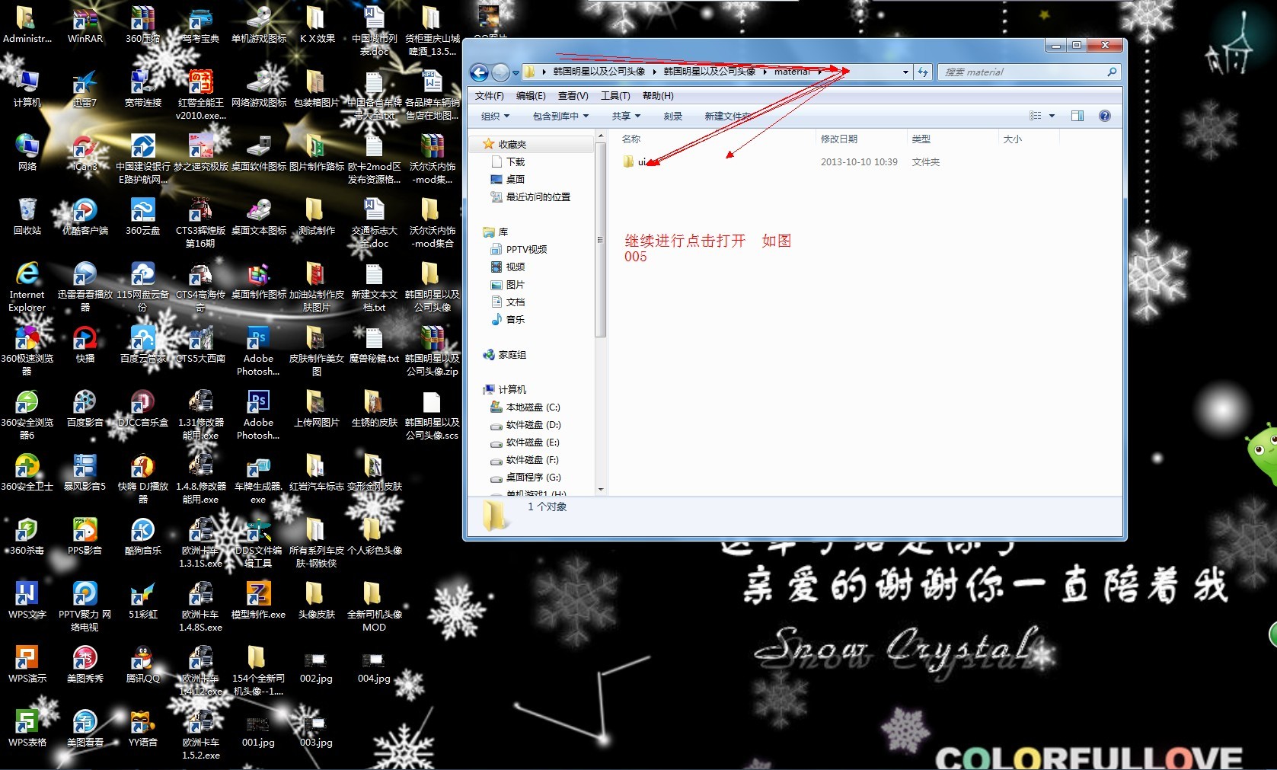
Task: Select the 360杀毒 desktop icon
Action: pyautogui.click(x=27, y=536)
